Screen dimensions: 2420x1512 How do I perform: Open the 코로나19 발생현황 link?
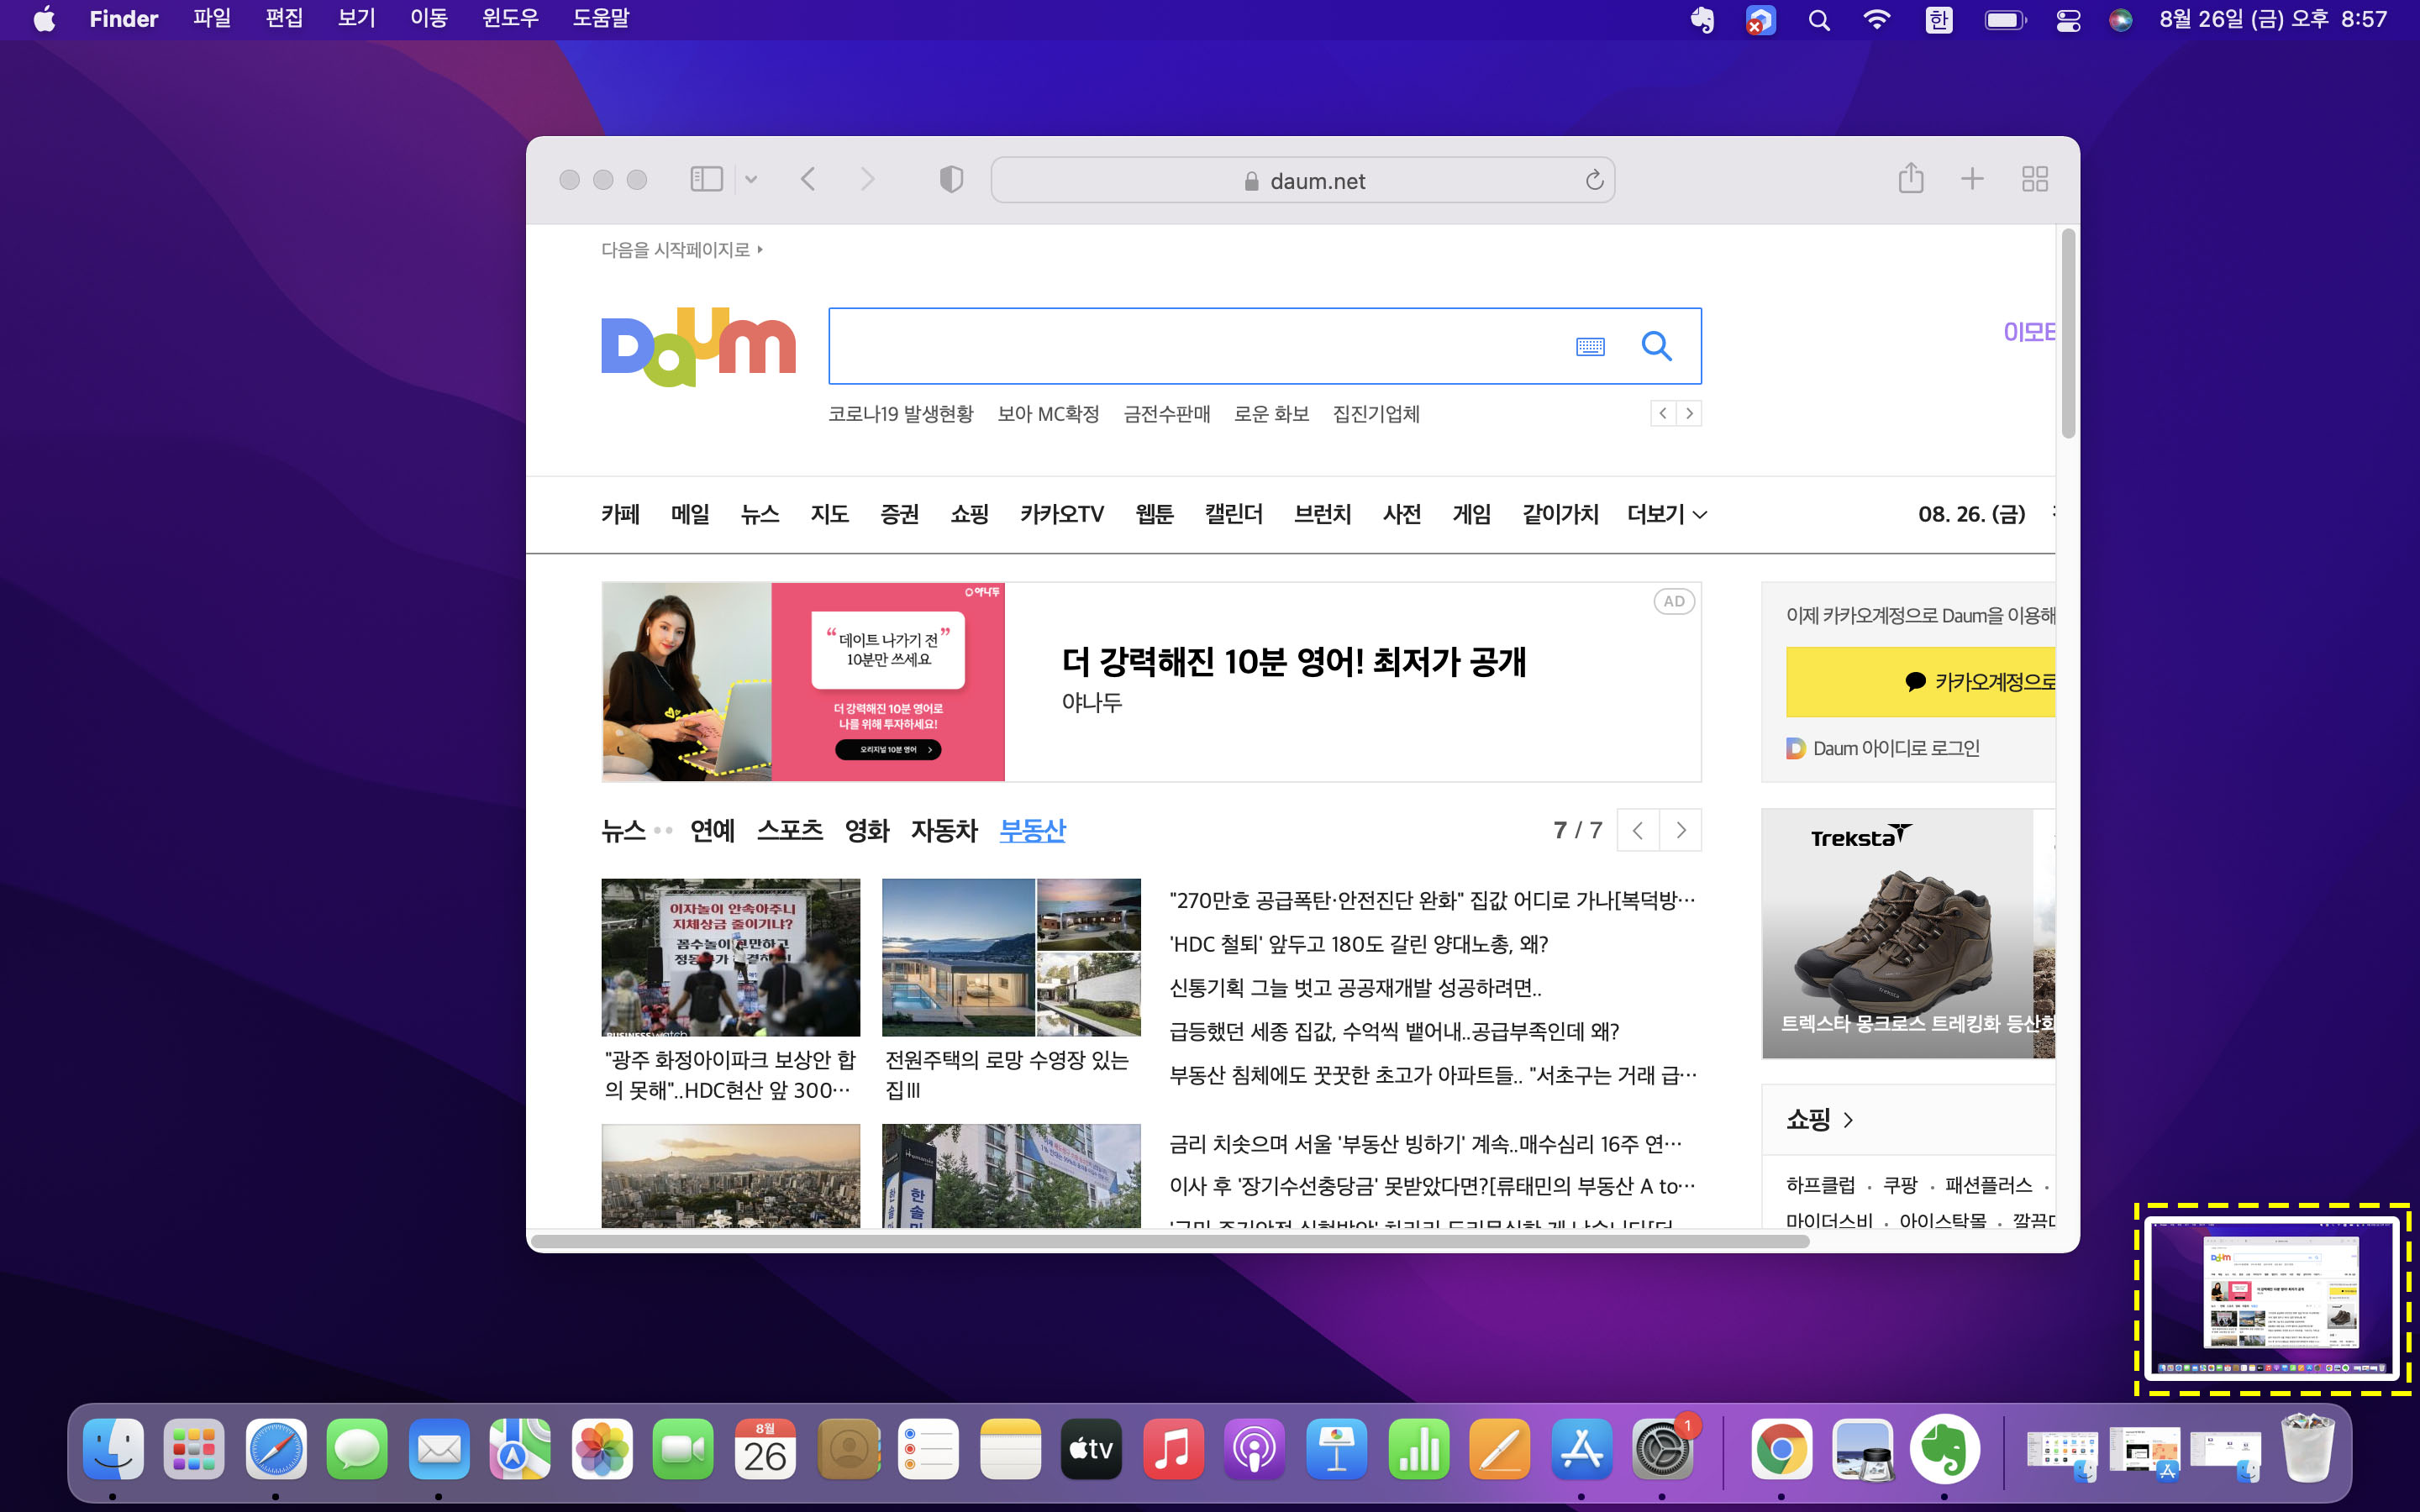pyautogui.click(x=903, y=413)
